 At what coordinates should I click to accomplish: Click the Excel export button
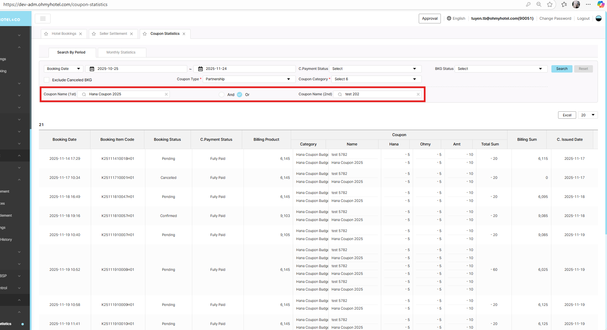tap(567, 115)
